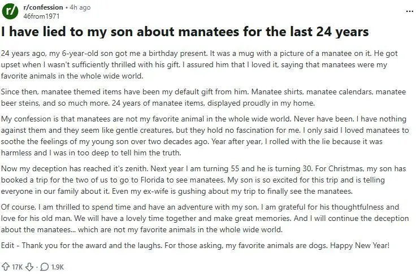Image resolution: width=416 pixels, height=278 pixels.
Task: Open the r/confession subreddit link
Action: coord(44,7)
